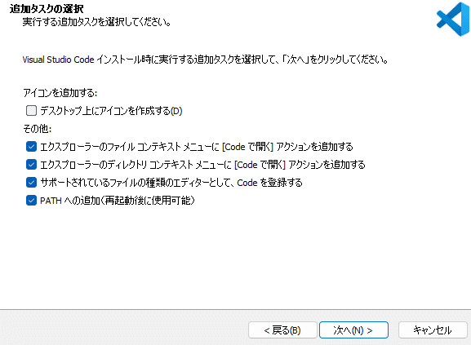Enable デスクトップ上にアイコンを作成する checkbox

31,111
